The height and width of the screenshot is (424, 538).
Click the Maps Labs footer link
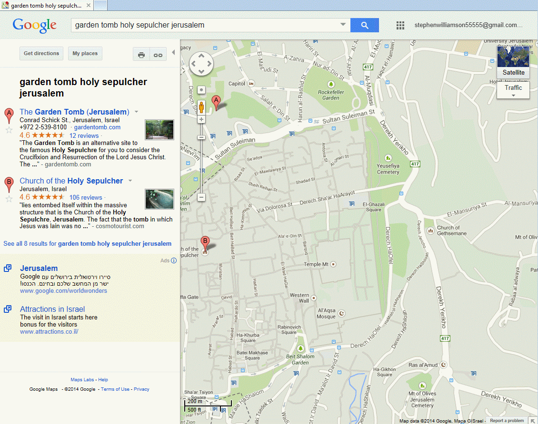tap(82, 380)
